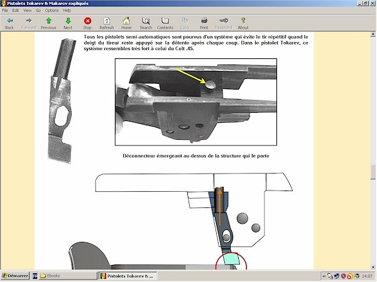Open the network connection tray icon
This screenshot has height=282, width=377.
pos(337,276)
